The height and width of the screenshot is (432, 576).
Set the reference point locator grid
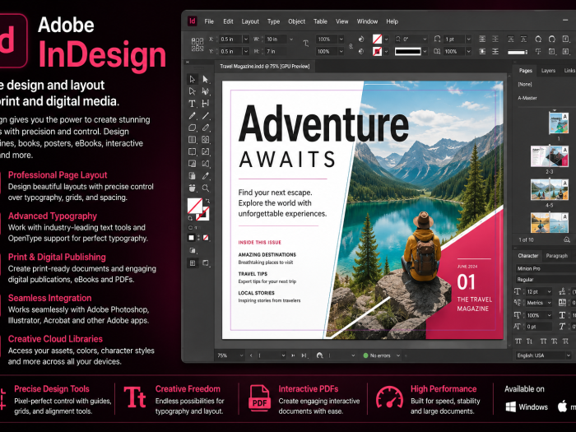197,44
